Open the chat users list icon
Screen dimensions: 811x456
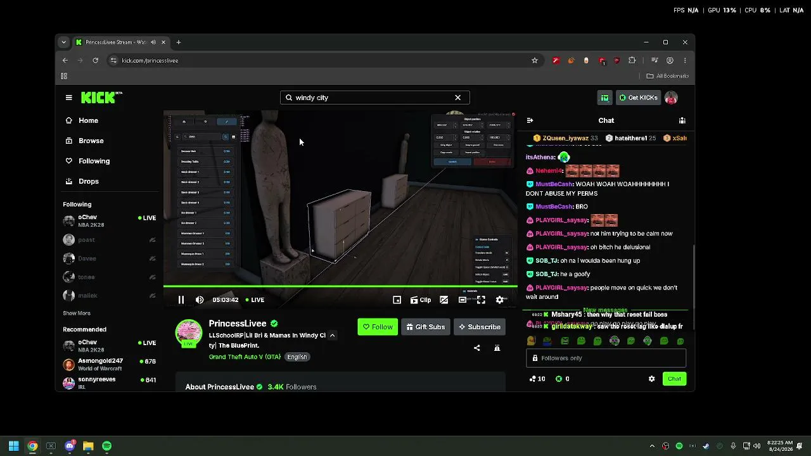click(x=682, y=120)
